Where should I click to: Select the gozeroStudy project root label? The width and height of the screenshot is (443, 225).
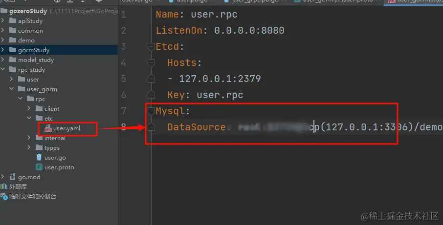coord(28,11)
